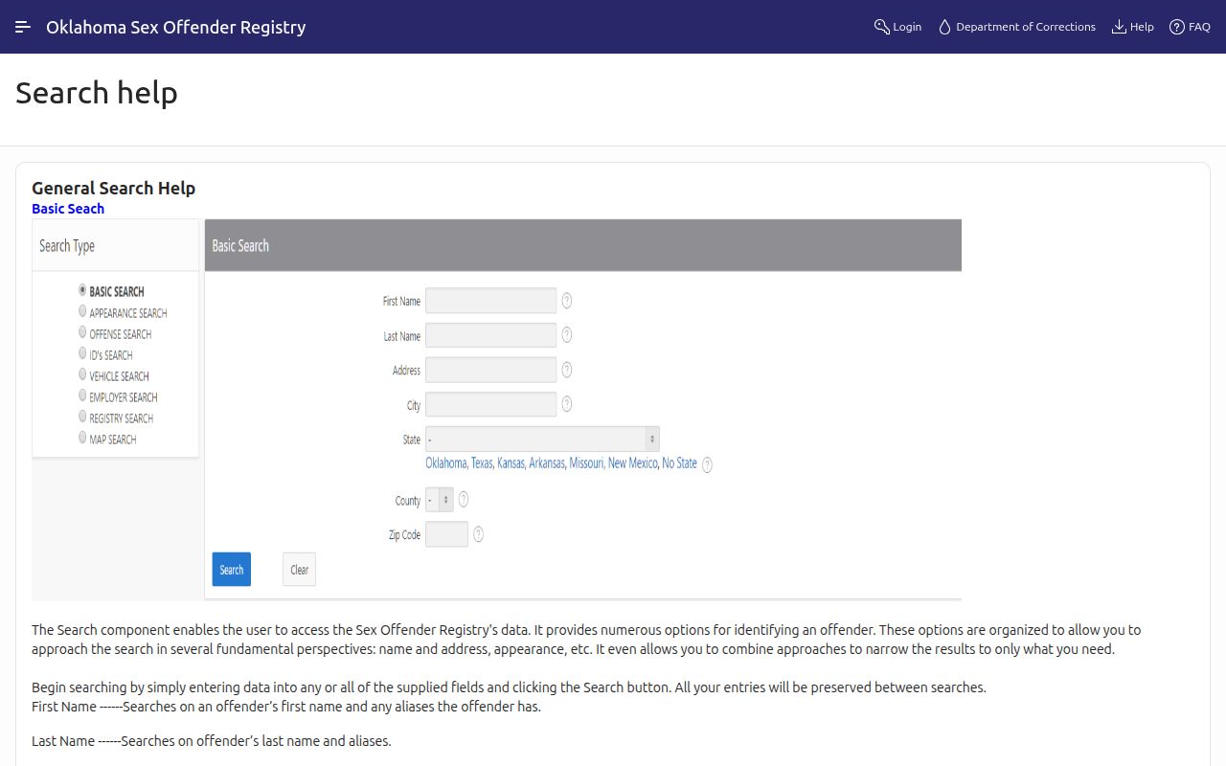Click the help icon after state links
1226x766 pixels.
point(708,464)
